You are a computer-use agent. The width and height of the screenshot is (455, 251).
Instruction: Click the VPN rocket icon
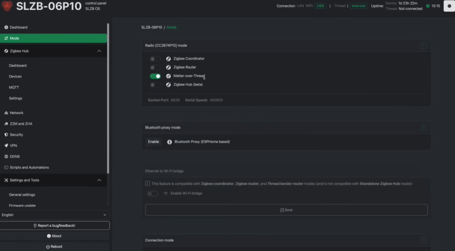6,145
